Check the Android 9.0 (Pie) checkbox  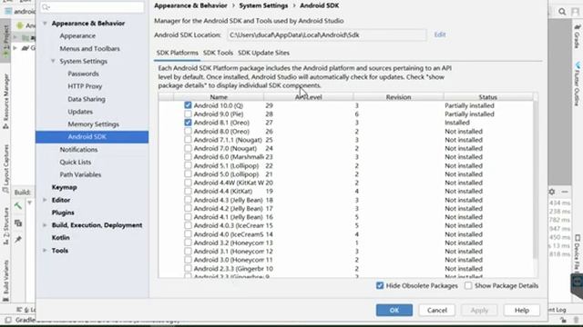(x=188, y=114)
